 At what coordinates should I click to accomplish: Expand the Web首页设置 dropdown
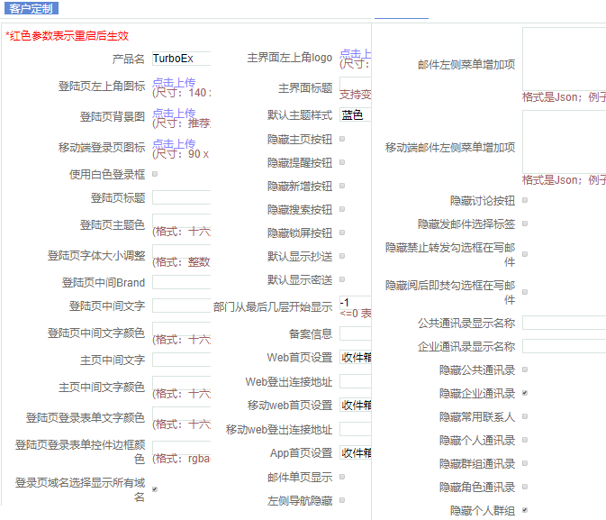pyautogui.click(x=356, y=358)
